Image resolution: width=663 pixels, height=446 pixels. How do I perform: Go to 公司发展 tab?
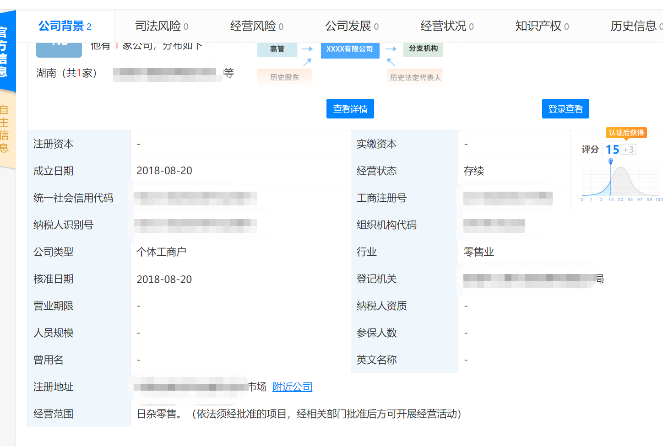(352, 26)
